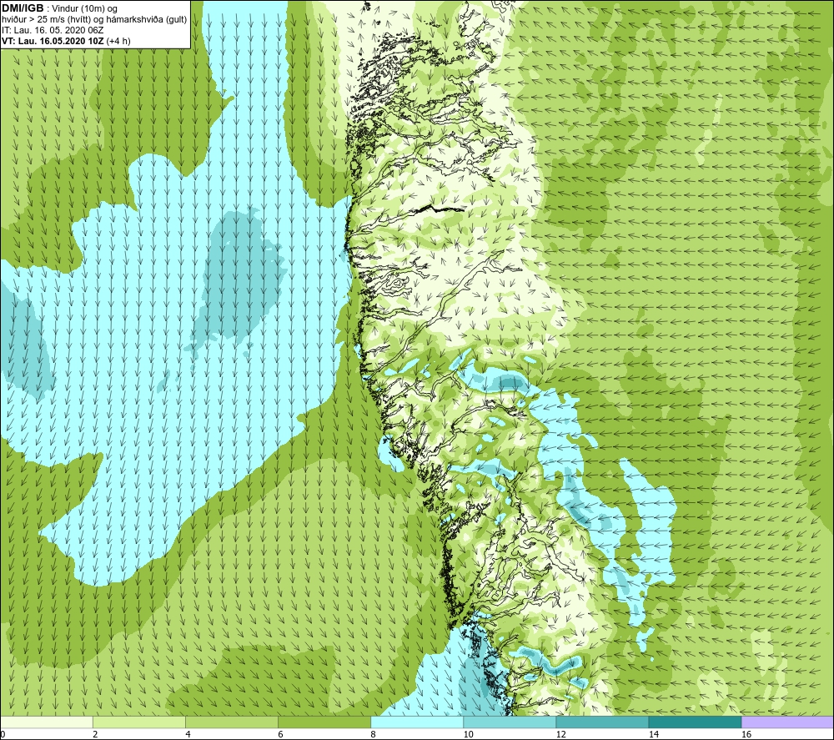This screenshot has width=834, height=740.
Task: Pick the 10–12 m/s turquoise swatch
Action: click(x=510, y=722)
